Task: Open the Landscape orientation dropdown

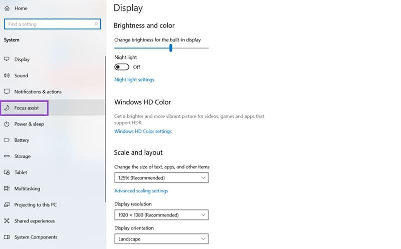Action: [161, 239]
